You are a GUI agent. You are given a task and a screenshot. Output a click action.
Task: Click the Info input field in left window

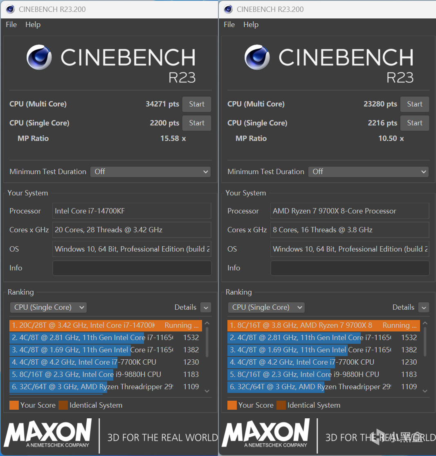(x=132, y=268)
